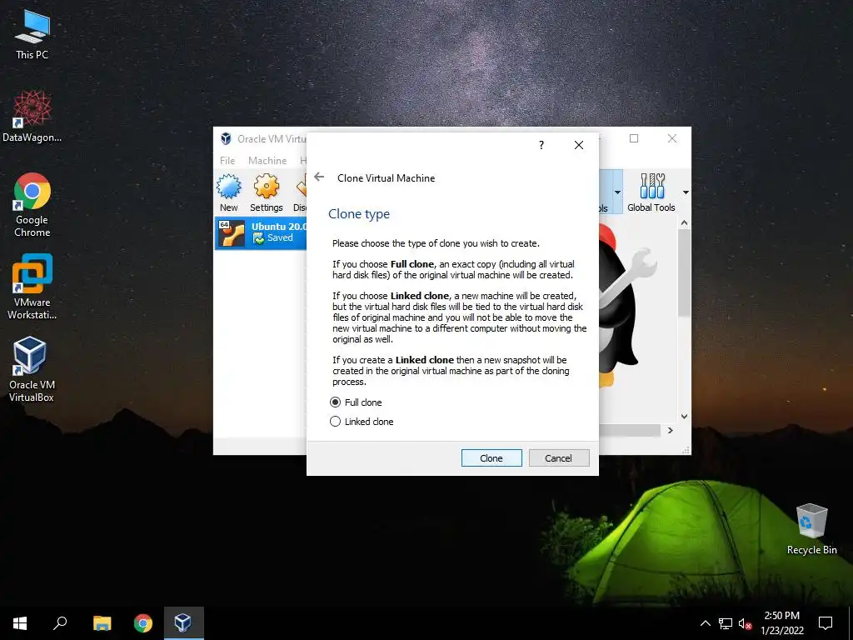Open the Windows Start menu

20,623
